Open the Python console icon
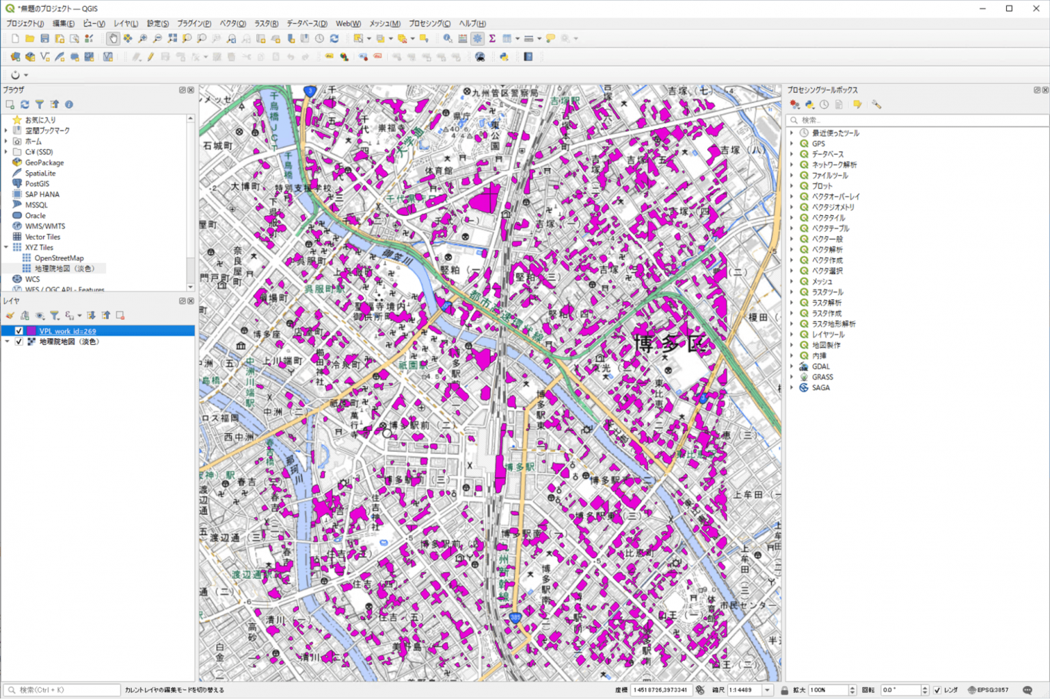 click(x=504, y=57)
